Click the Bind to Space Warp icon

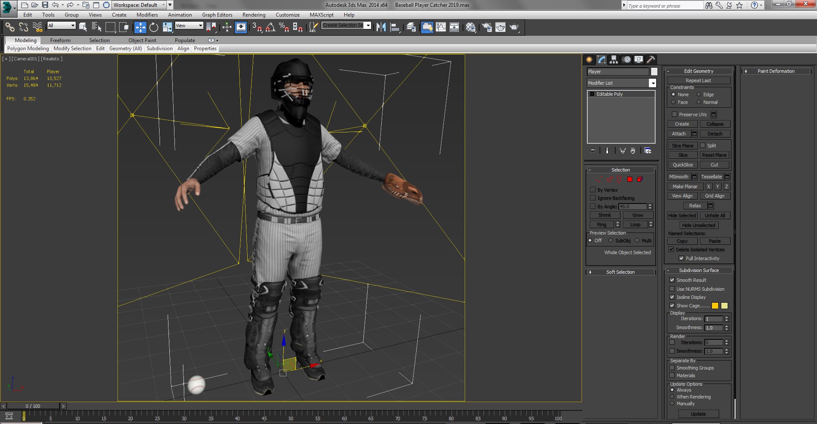tap(37, 27)
